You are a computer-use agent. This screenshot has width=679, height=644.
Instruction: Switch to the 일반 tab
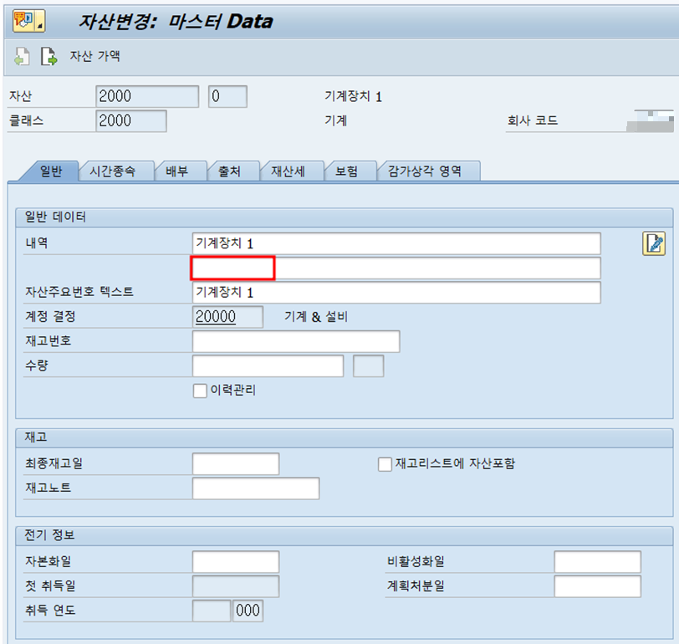pyautogui.click(x=51, y=171)
